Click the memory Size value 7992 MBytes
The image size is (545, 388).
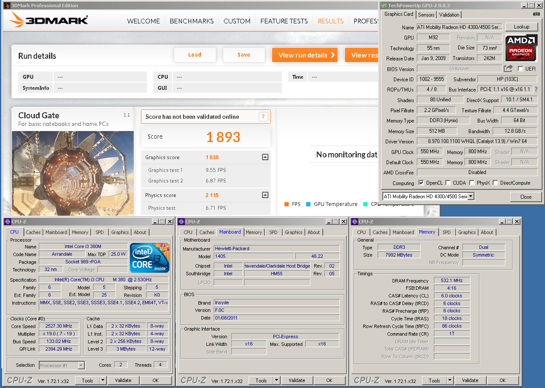tap(399, 255)
